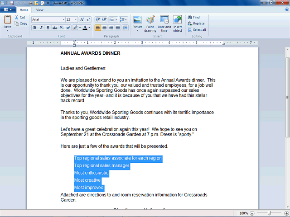Viewport: 290px width, 217px height.
Task: Insert Date and time
Action: click(x=164, y=24)
